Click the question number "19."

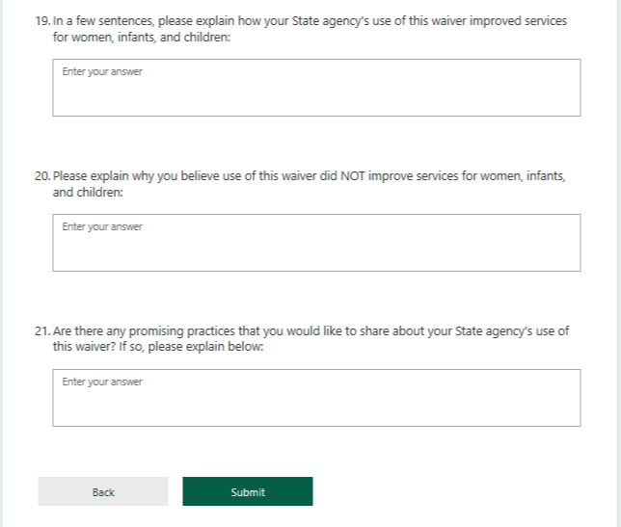[x=41, y=21]
